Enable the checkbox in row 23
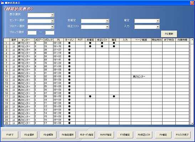The width and height of the screenshot is (195, 142). (x=14, y=117)
